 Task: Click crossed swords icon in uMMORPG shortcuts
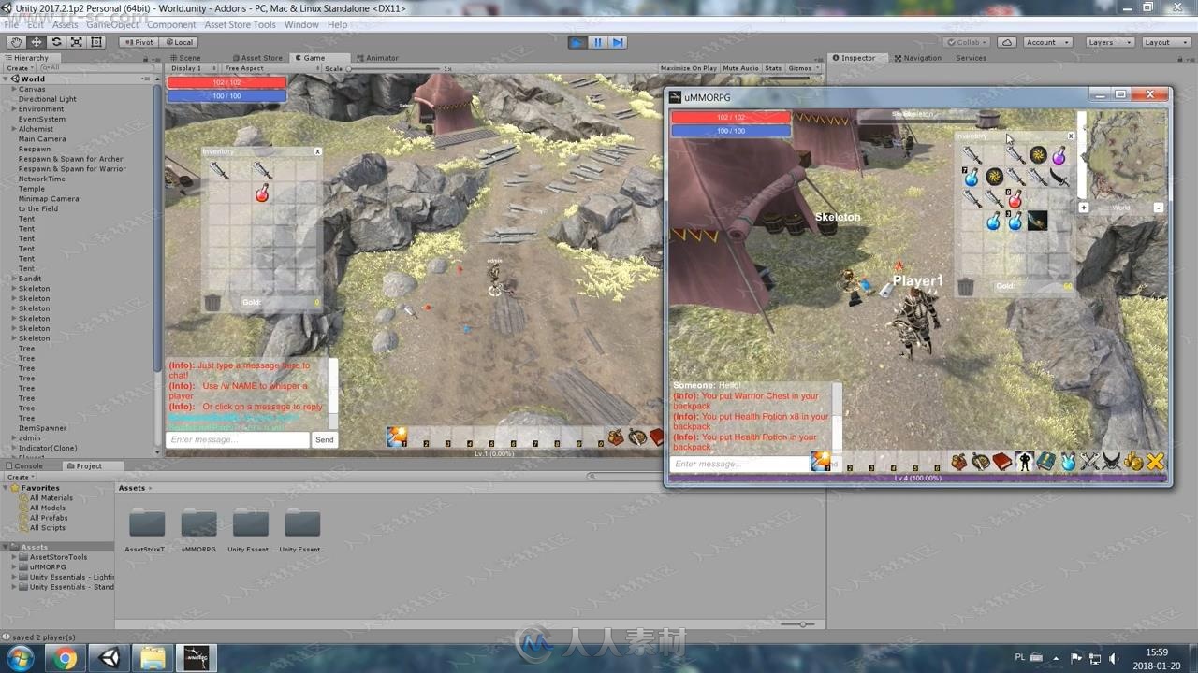point(1089,461)
